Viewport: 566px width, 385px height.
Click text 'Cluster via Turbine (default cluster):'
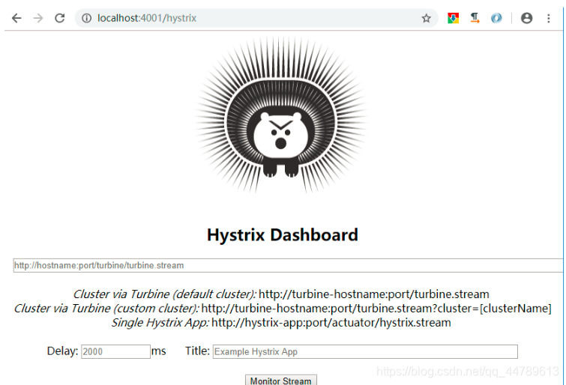pos(164,294)
